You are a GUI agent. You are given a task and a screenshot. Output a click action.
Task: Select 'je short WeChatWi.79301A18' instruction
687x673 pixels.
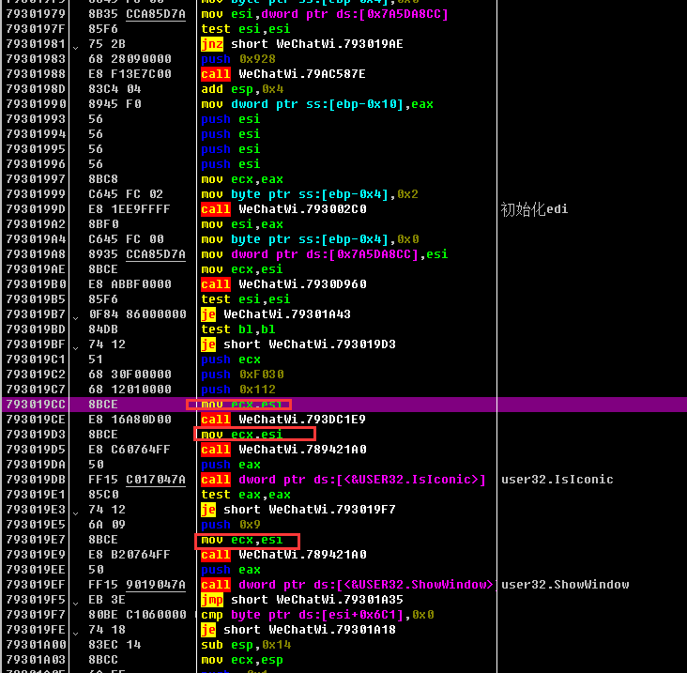298,630
